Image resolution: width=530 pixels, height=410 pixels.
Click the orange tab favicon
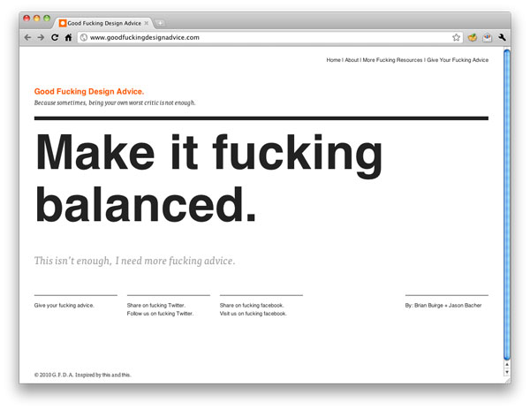[63, 23]
